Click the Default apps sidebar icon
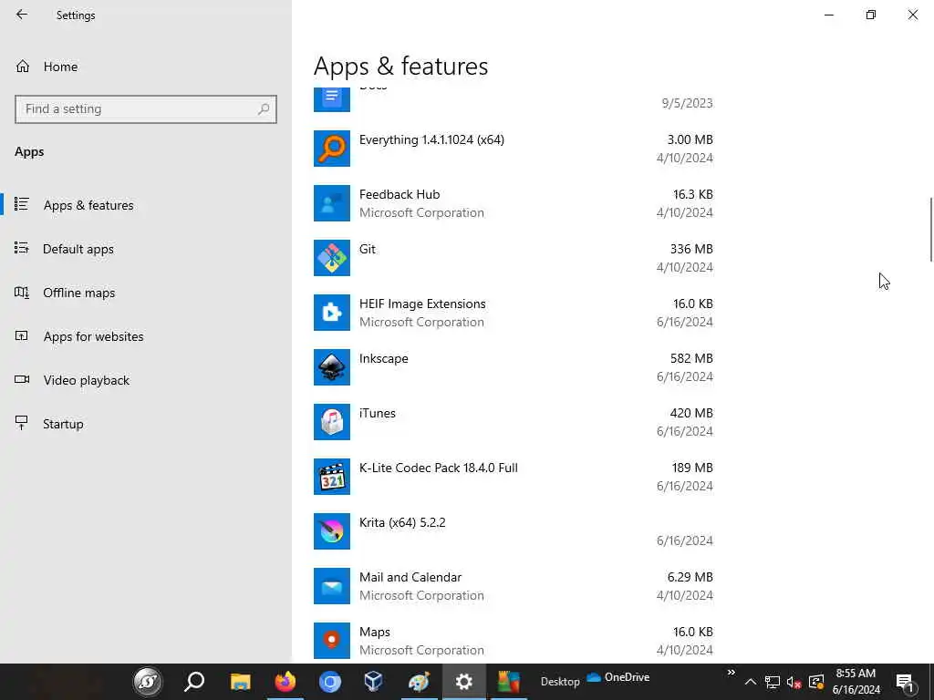Screen dimensions: 934x700 [22, 248]
